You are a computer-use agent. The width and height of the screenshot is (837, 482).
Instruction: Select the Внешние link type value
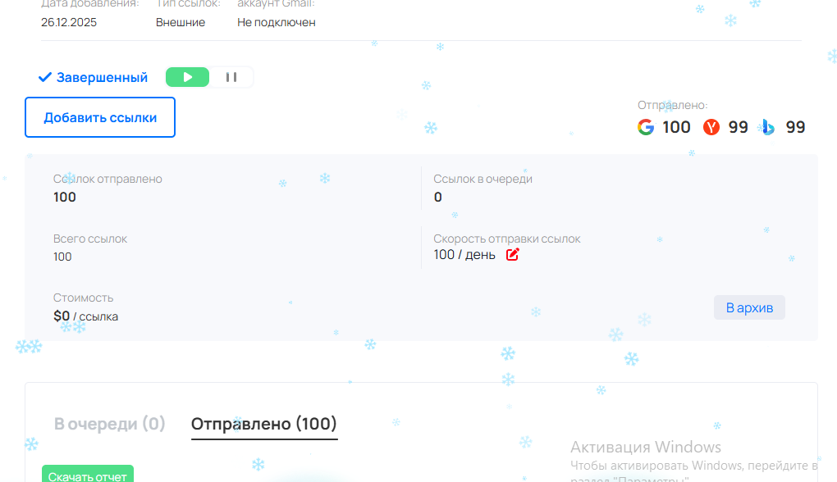tap(181, 22)
